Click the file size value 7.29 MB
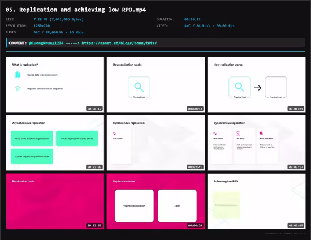 click(x=58, y=19)
